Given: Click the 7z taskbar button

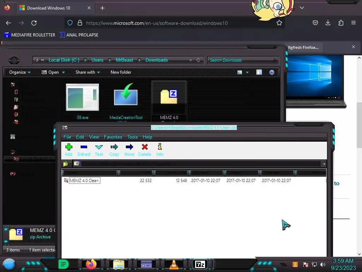Looking at the screenshot, I should tap(200, 264).
